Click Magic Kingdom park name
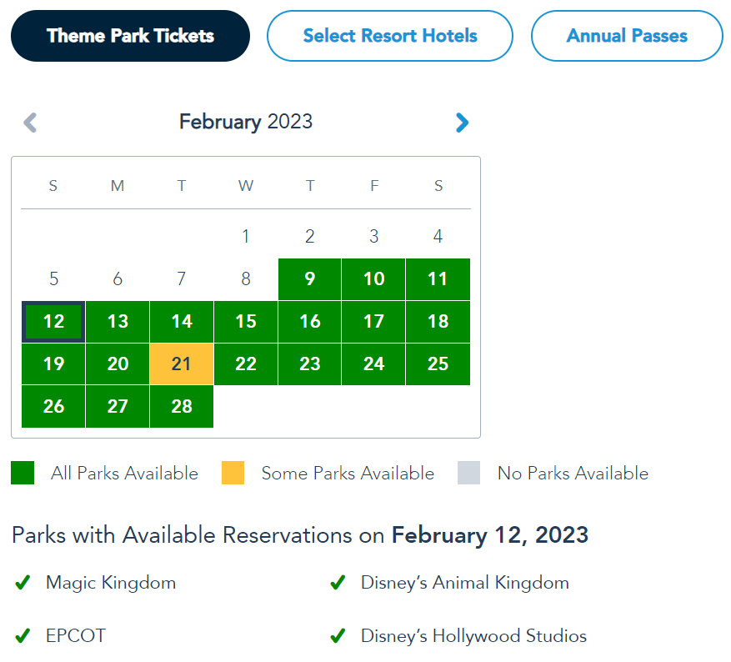 pos(111,583)
